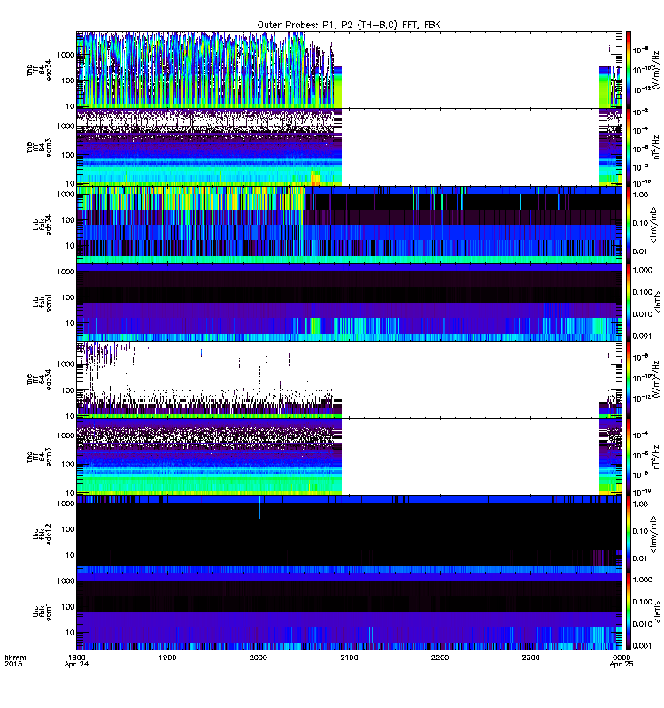Click the 'thb fbk edc34' y-axis label

pos(42,225)
